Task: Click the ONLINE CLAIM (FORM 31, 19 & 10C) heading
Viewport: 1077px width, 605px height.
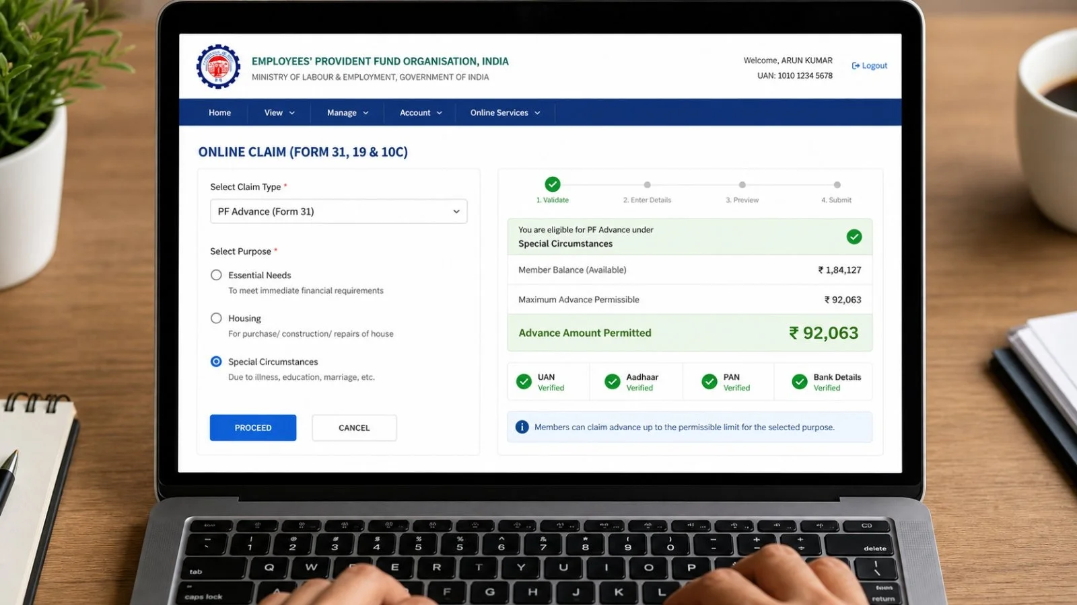Action: pos(303,152)
